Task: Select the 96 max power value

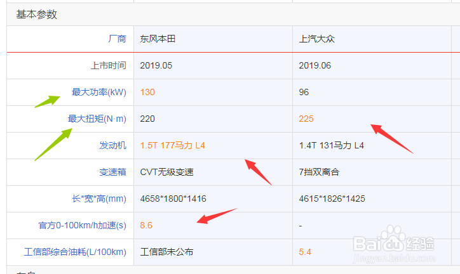Action: [304, 92]
